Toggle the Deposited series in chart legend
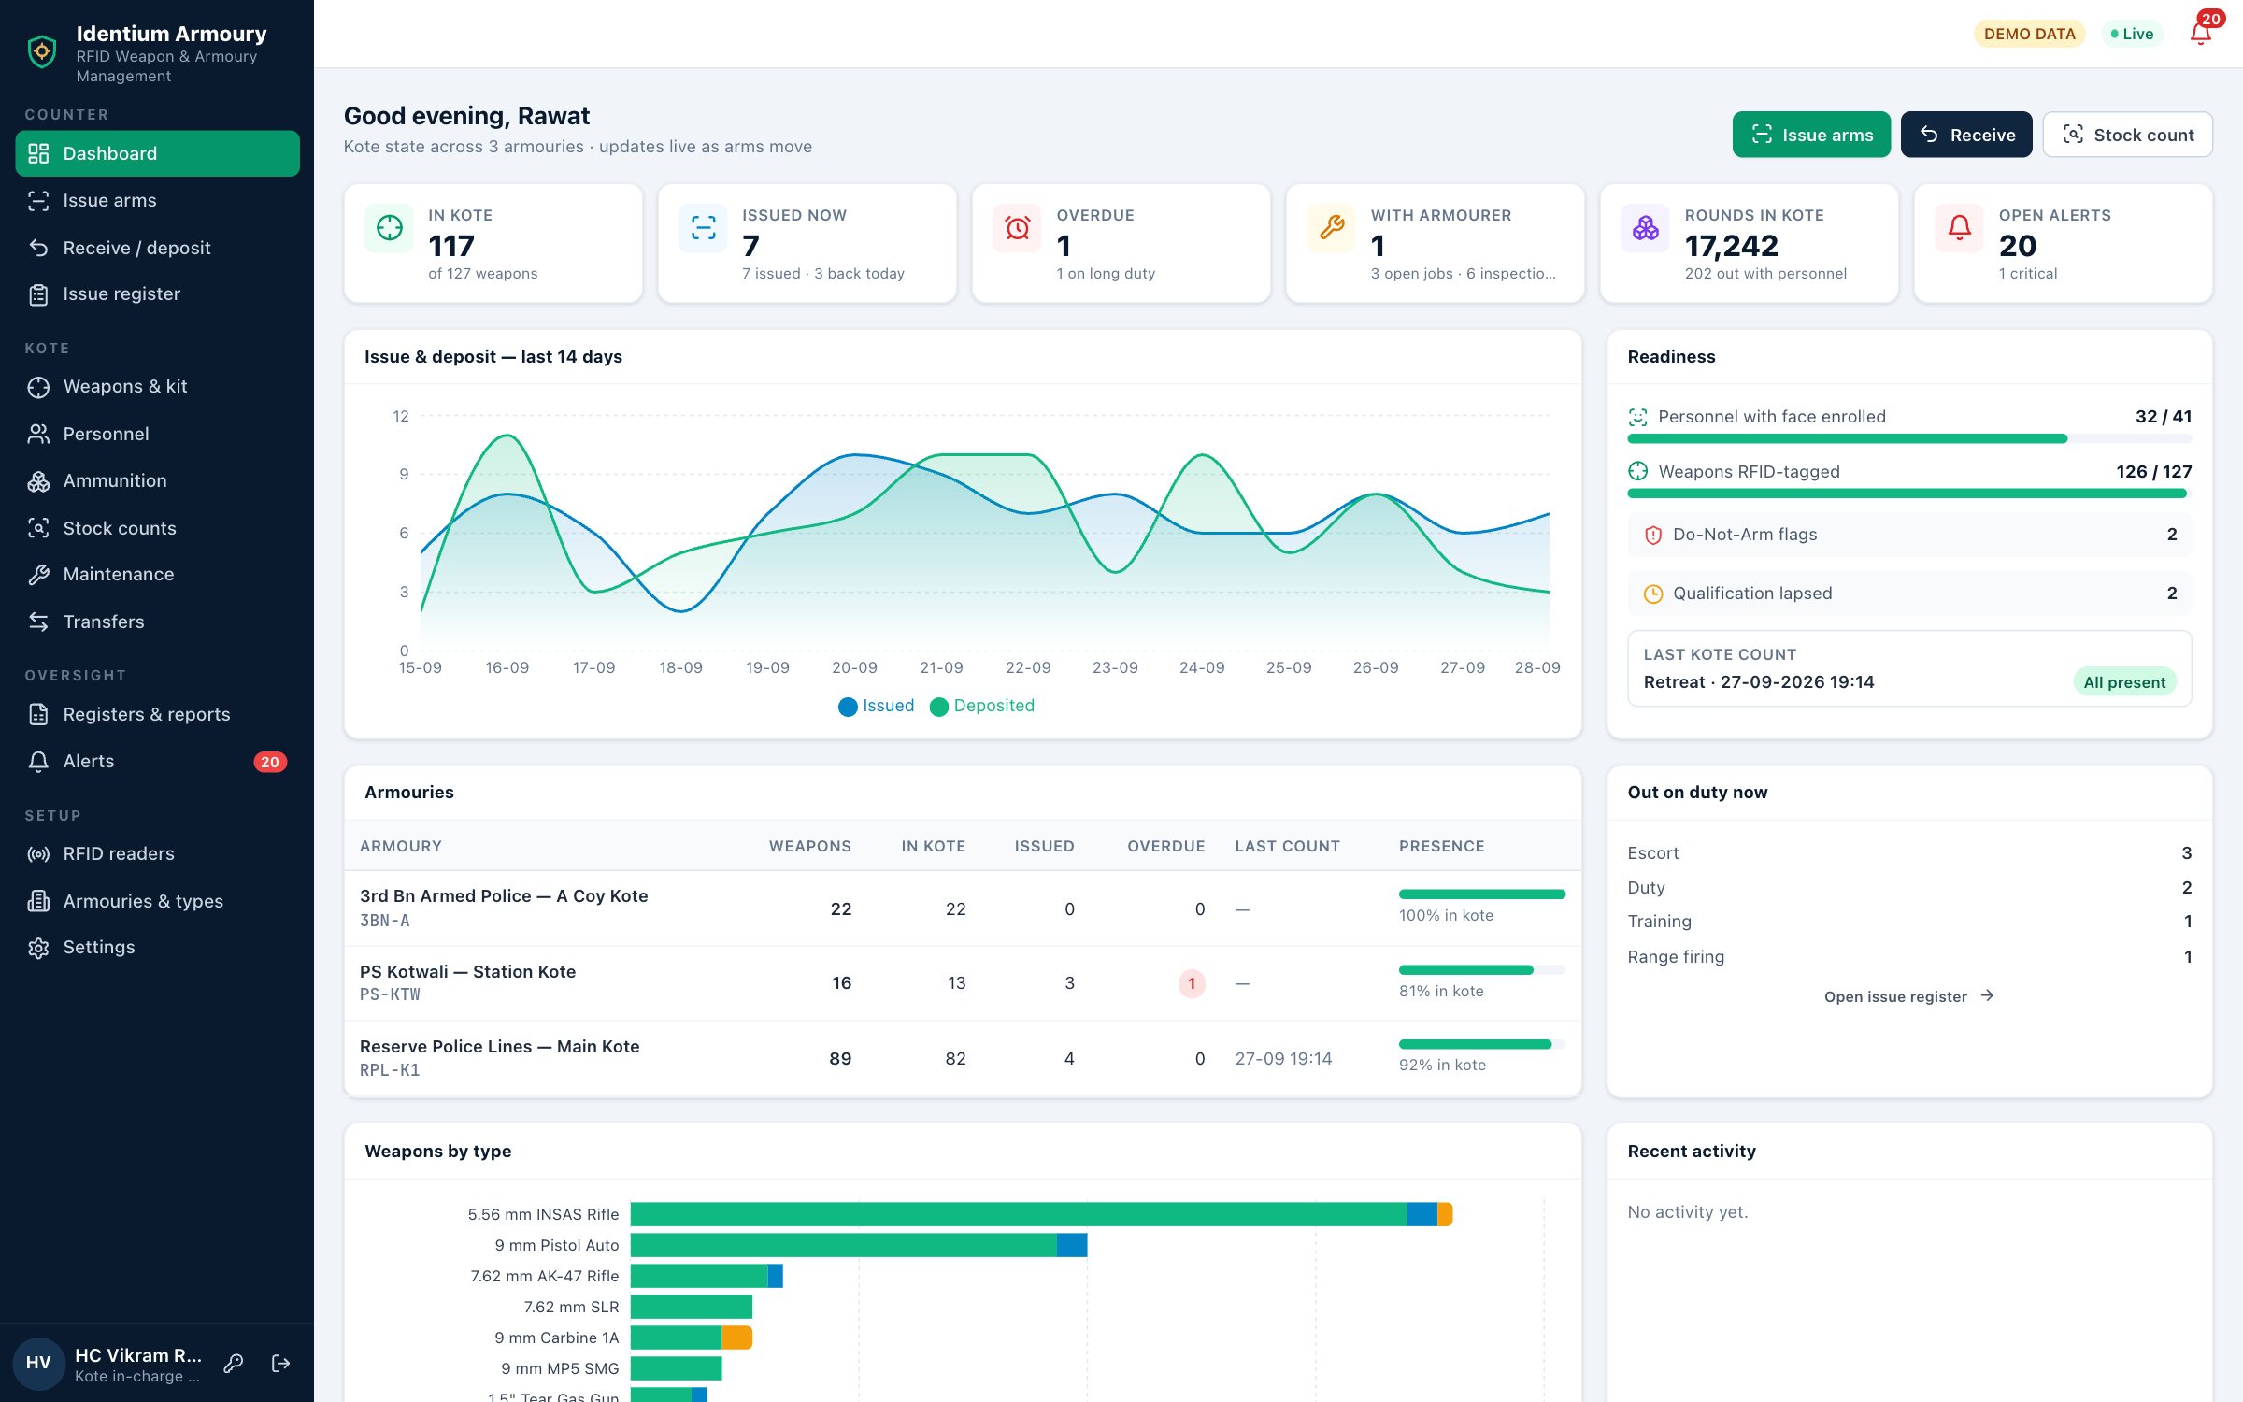The image size is (2243, 1402). tap(982, 706)
